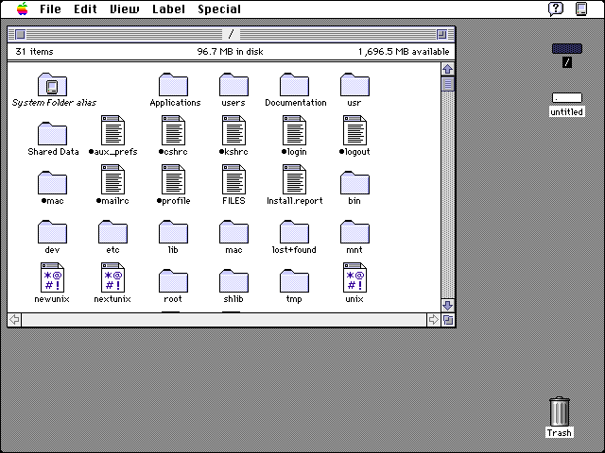This screenshot has width=605, height=453.
Task: Click the newunix executable file icon
Action: tap(53, 277)
